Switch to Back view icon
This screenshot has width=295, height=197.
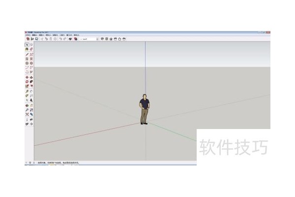tap(119, 39)
